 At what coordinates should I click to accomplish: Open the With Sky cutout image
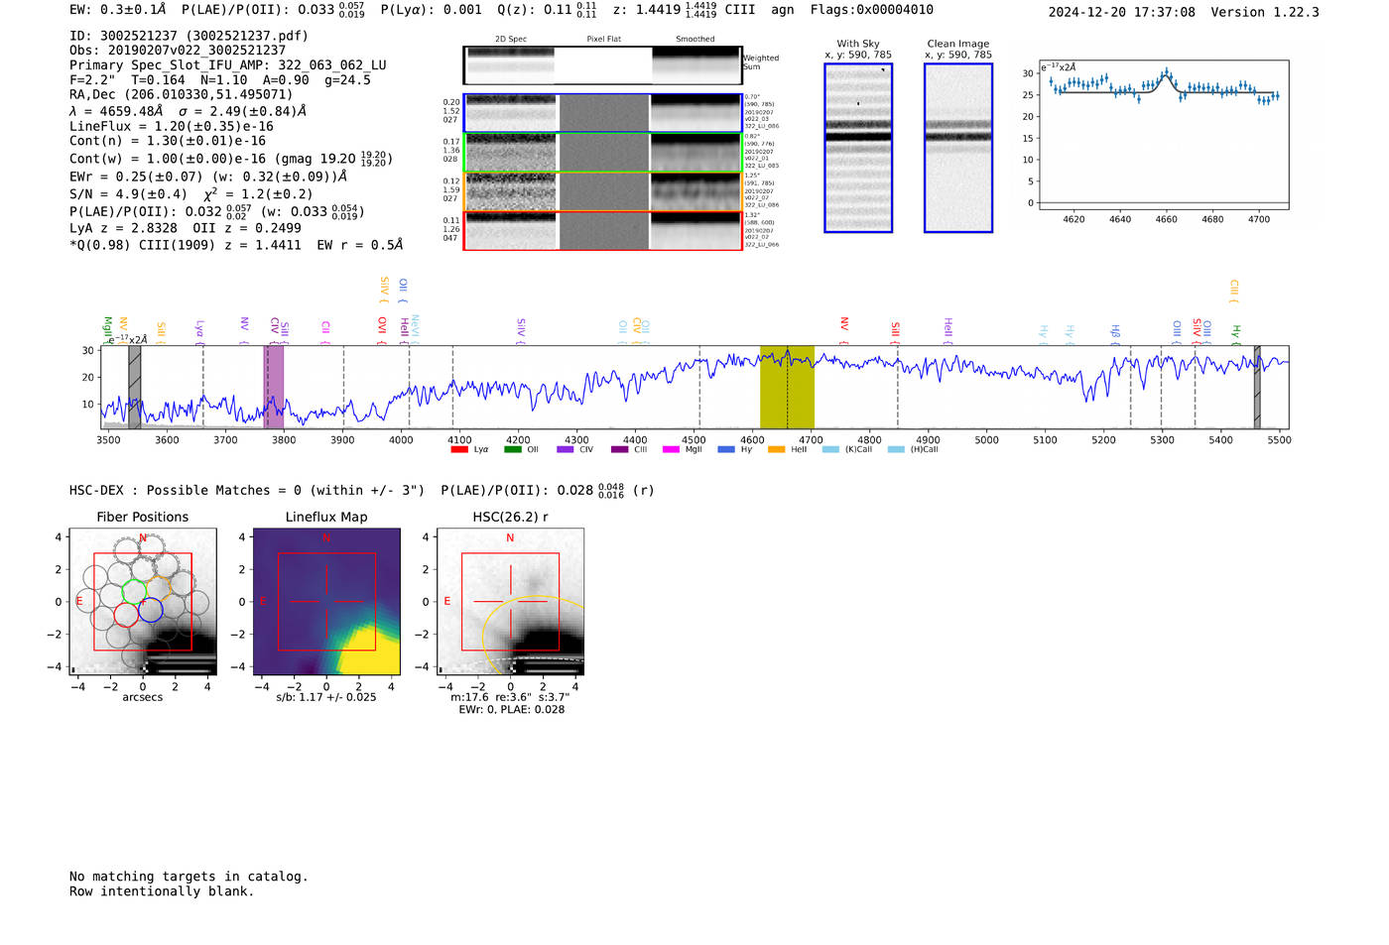click(858, 149)
